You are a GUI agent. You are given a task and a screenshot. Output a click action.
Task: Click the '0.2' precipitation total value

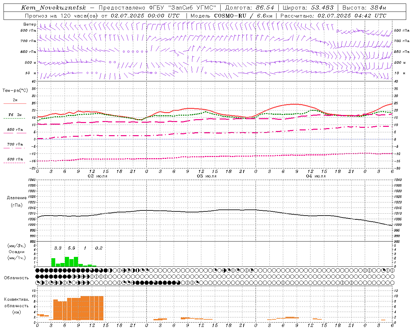coord(99,248)
